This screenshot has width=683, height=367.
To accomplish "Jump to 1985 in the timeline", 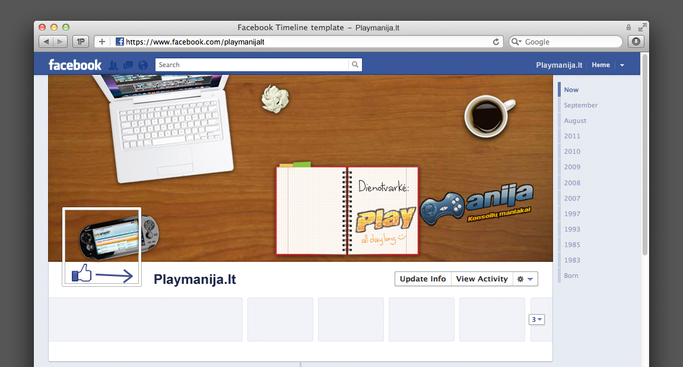I will (x=572, y=245).
